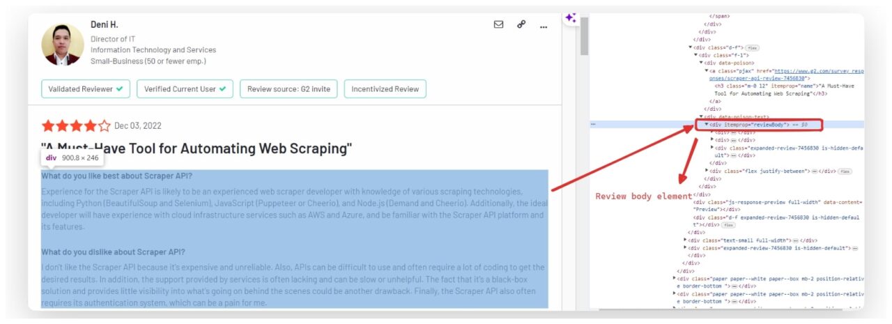Viewport: 892px width, 324px height.
Task: Click the empty fifth rating star
Action: (104, 126)
